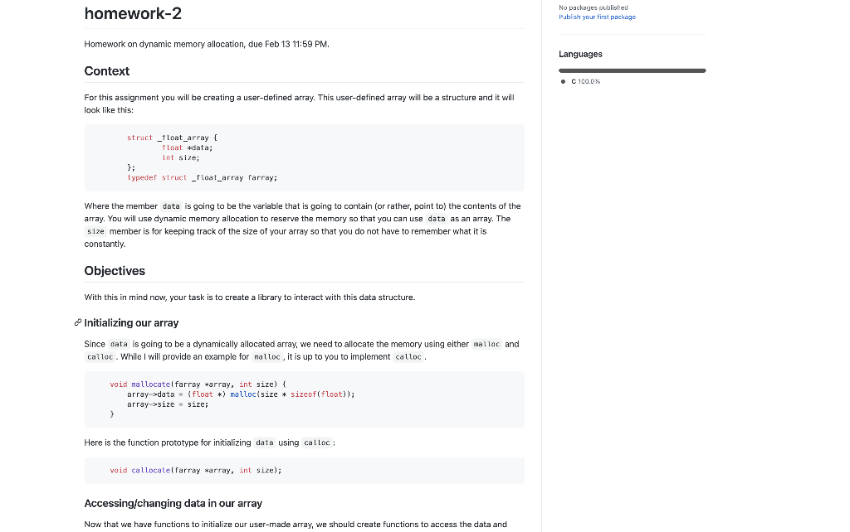Viewport: 850px width, 532px height.
Task: Click the Languages progress bar
Action: 632,70
